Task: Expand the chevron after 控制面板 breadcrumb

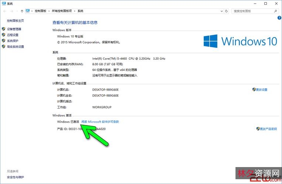Action: (49, 11)
